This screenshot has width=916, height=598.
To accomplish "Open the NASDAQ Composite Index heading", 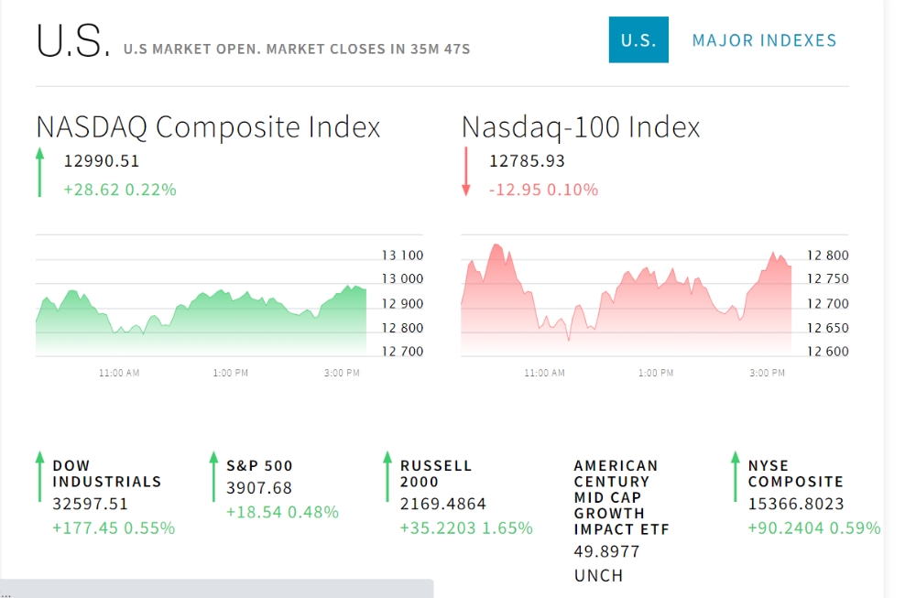I will pyautogui.click(x=208, y=126).
